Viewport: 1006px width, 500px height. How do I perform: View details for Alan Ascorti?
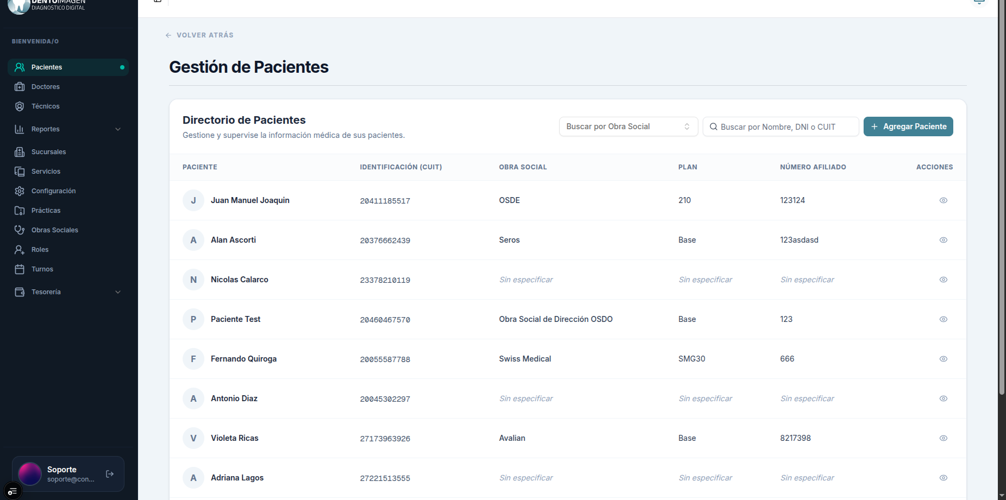[943, 240]
